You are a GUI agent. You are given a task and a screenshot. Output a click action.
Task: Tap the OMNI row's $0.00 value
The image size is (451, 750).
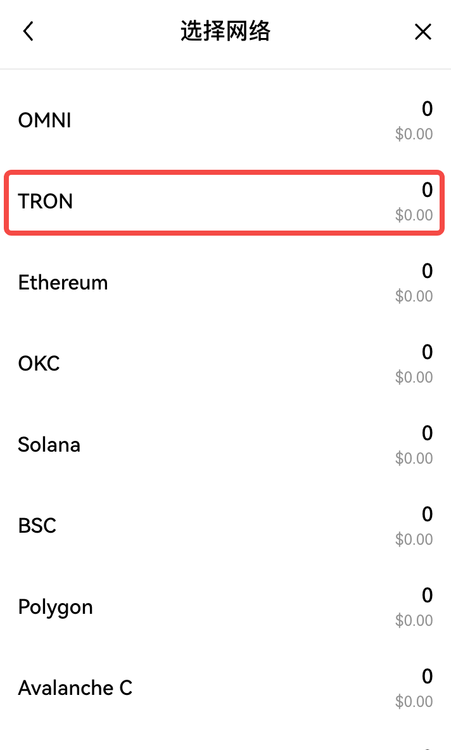point(414,134)
